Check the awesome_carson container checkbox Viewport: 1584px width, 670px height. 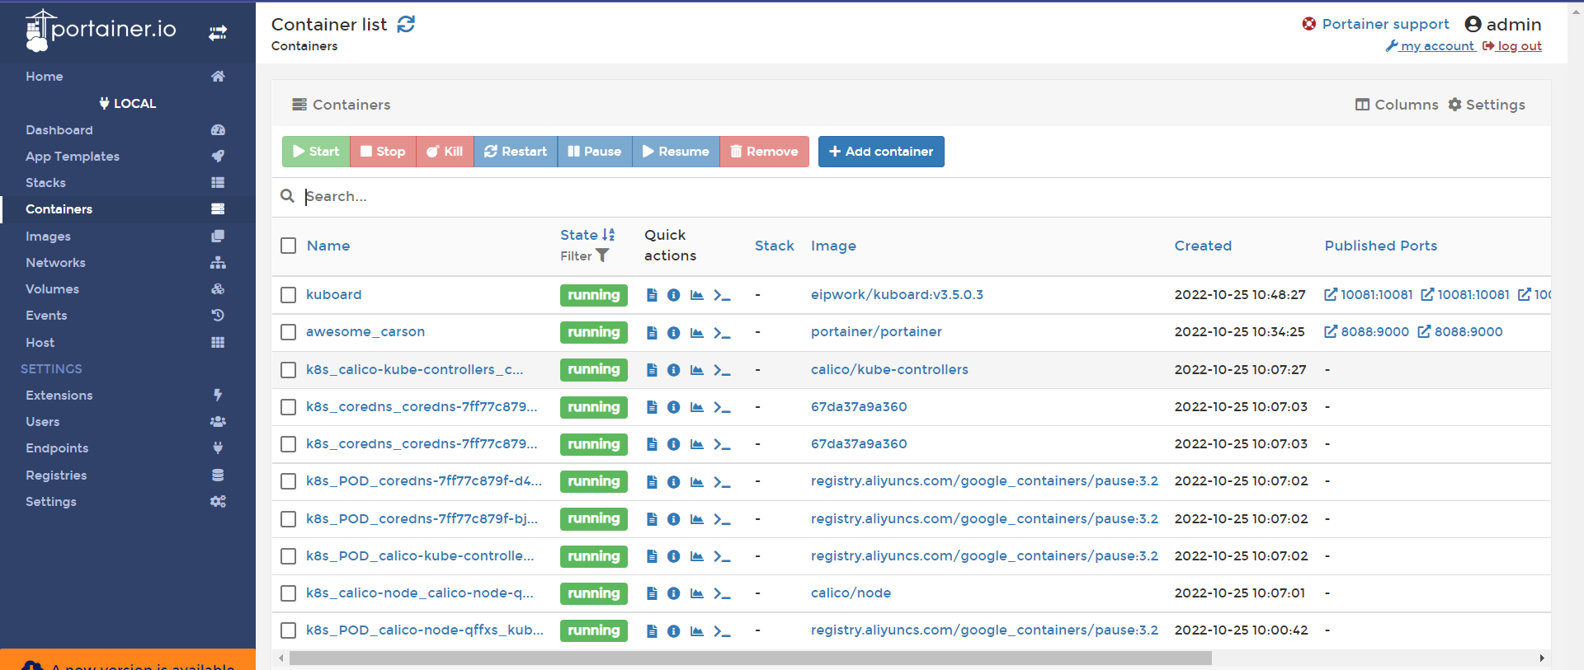288,332
